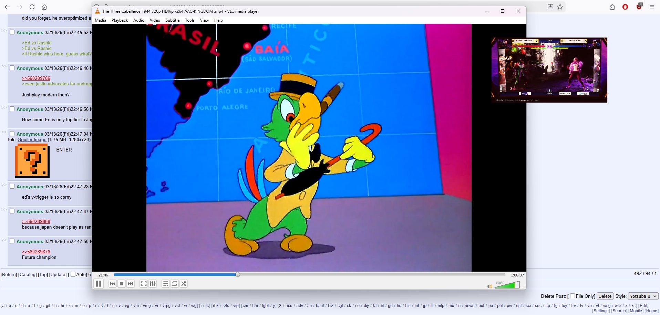Open the VLC Audio menu
Viewport: 660px width, 315px height.
[x=139, y=20]
